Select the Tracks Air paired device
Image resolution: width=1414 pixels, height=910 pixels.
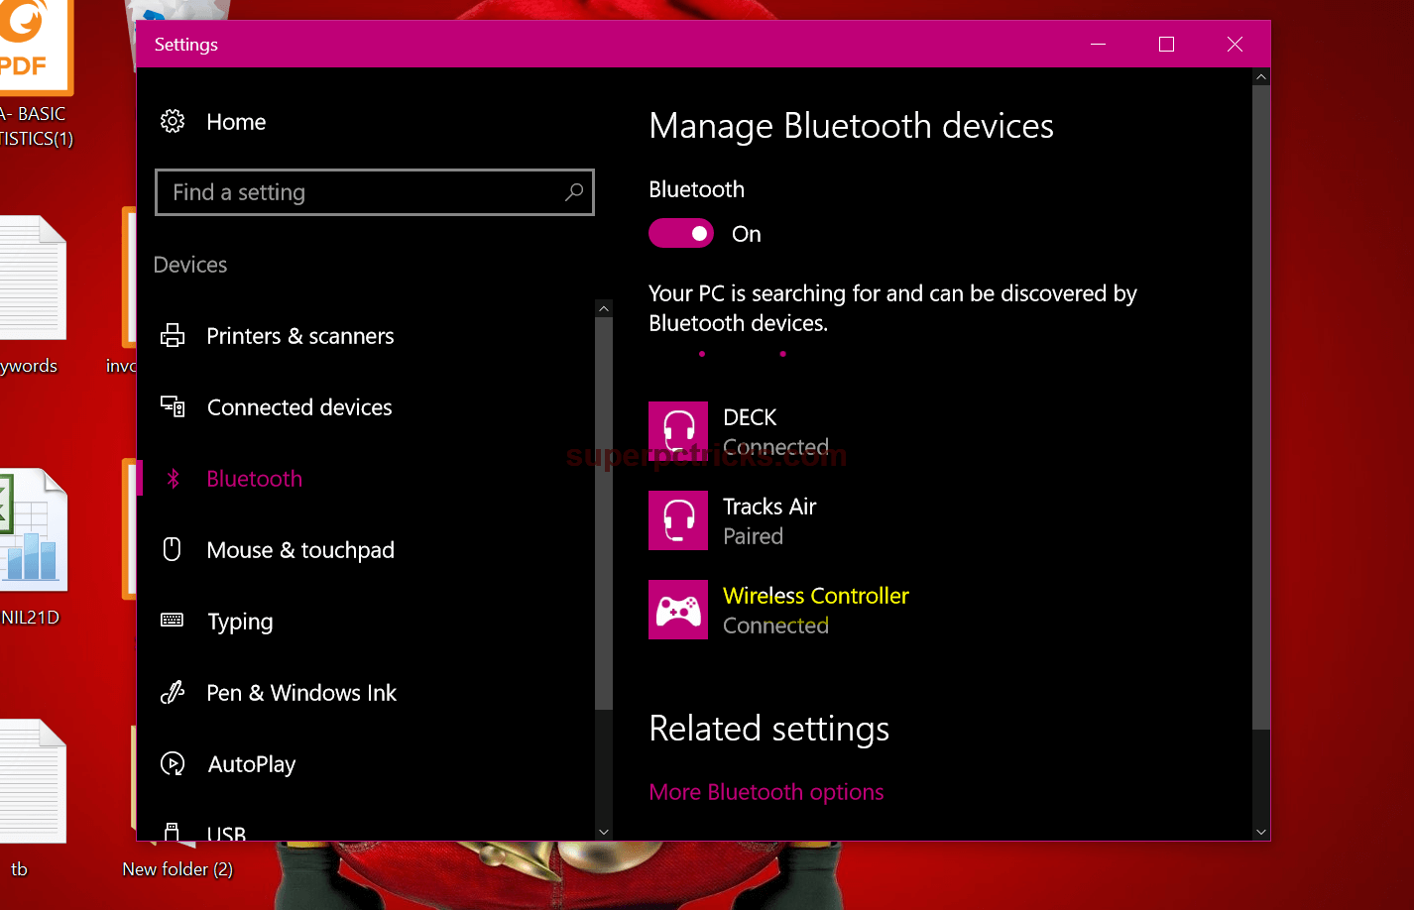(x=768, y=519)
